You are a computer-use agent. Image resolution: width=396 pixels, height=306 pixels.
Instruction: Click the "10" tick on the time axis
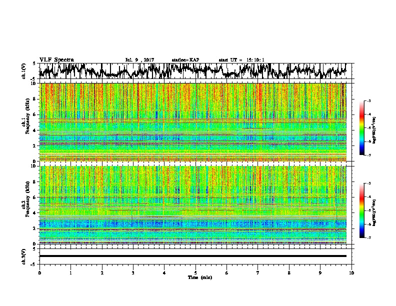point(351,273)
